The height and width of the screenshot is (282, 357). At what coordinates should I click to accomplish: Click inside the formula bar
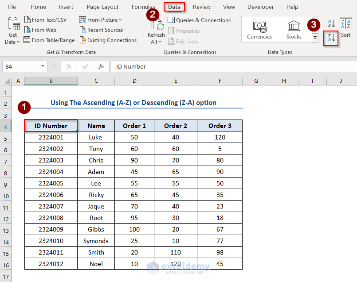(x=177, y=66)
